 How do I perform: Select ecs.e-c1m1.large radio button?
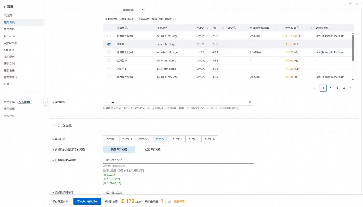pyautogui.click(x=109, y=44)
